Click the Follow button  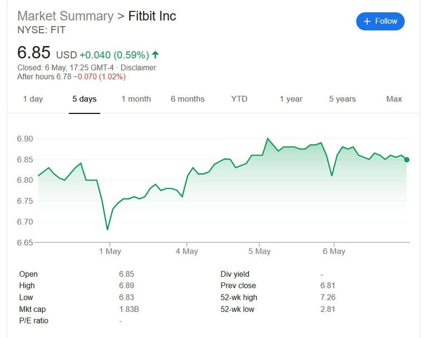click(x=380, y=21)
